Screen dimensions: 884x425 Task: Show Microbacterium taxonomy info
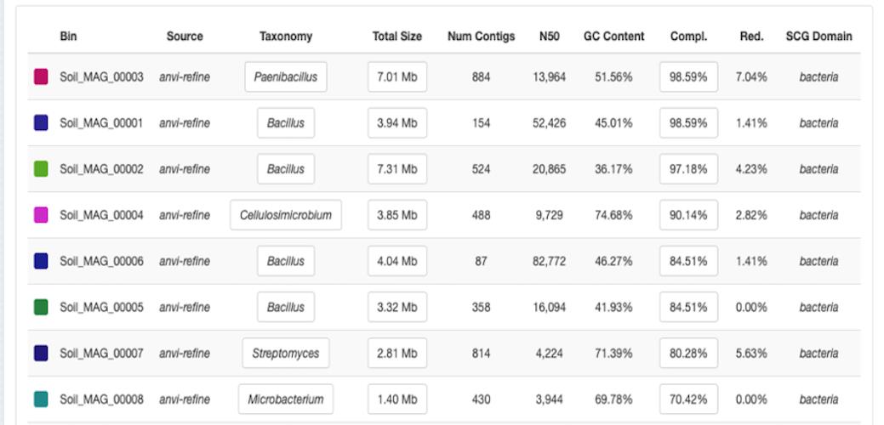tap(286, 399)
